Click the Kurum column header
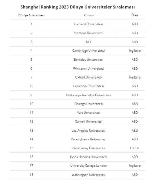The image size is (156, 182). [88, 15]
